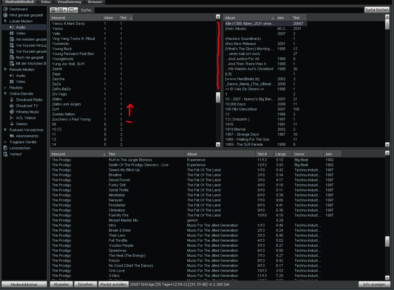This screenshot has width=394, height=290.
Task: Click the 'Noch nie gespielt' view icon
Action: pyautogui.click(x=11, y=57)
